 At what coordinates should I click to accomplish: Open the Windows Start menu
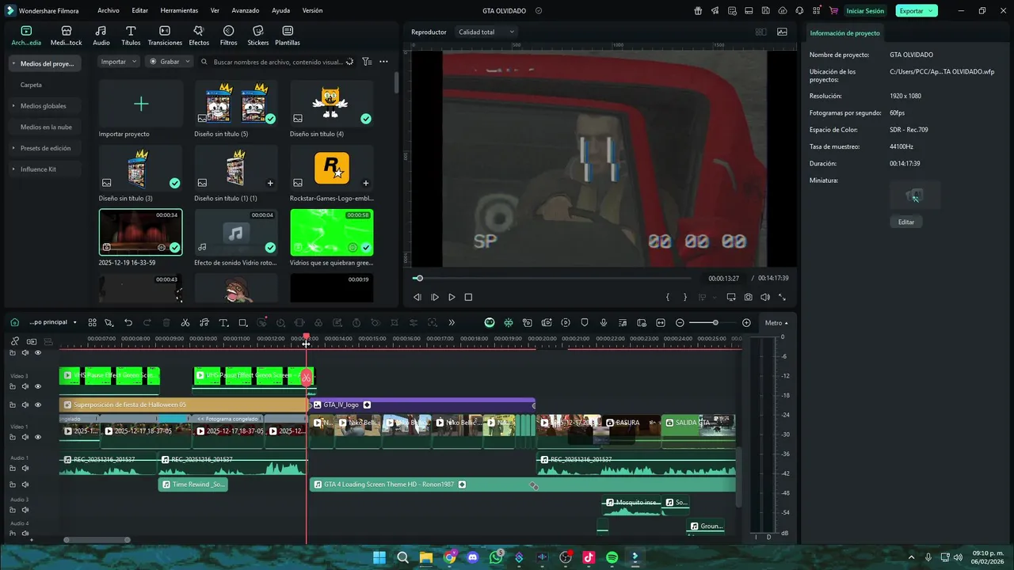[x=379, y=557]
